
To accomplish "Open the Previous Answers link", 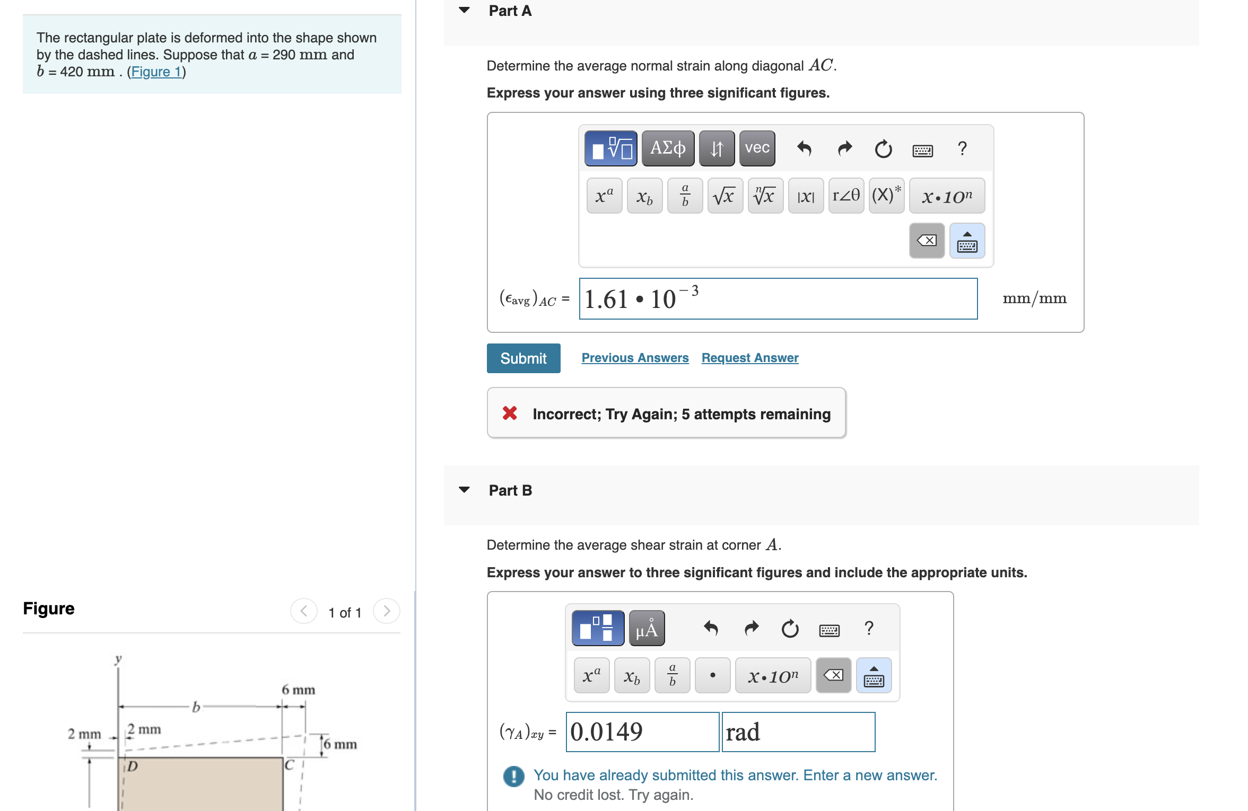I will 635,358.
